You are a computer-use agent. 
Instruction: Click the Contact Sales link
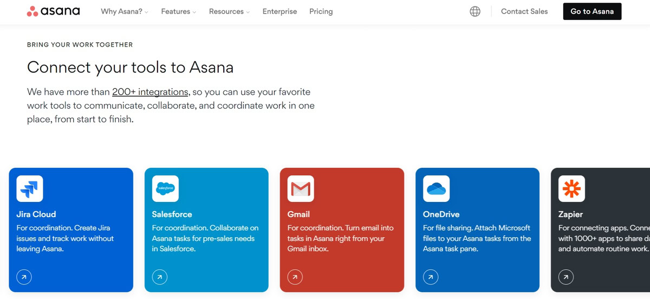tap(524, 11)
